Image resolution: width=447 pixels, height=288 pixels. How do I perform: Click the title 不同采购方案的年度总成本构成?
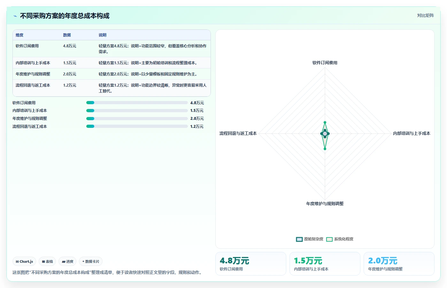(65, 16)
